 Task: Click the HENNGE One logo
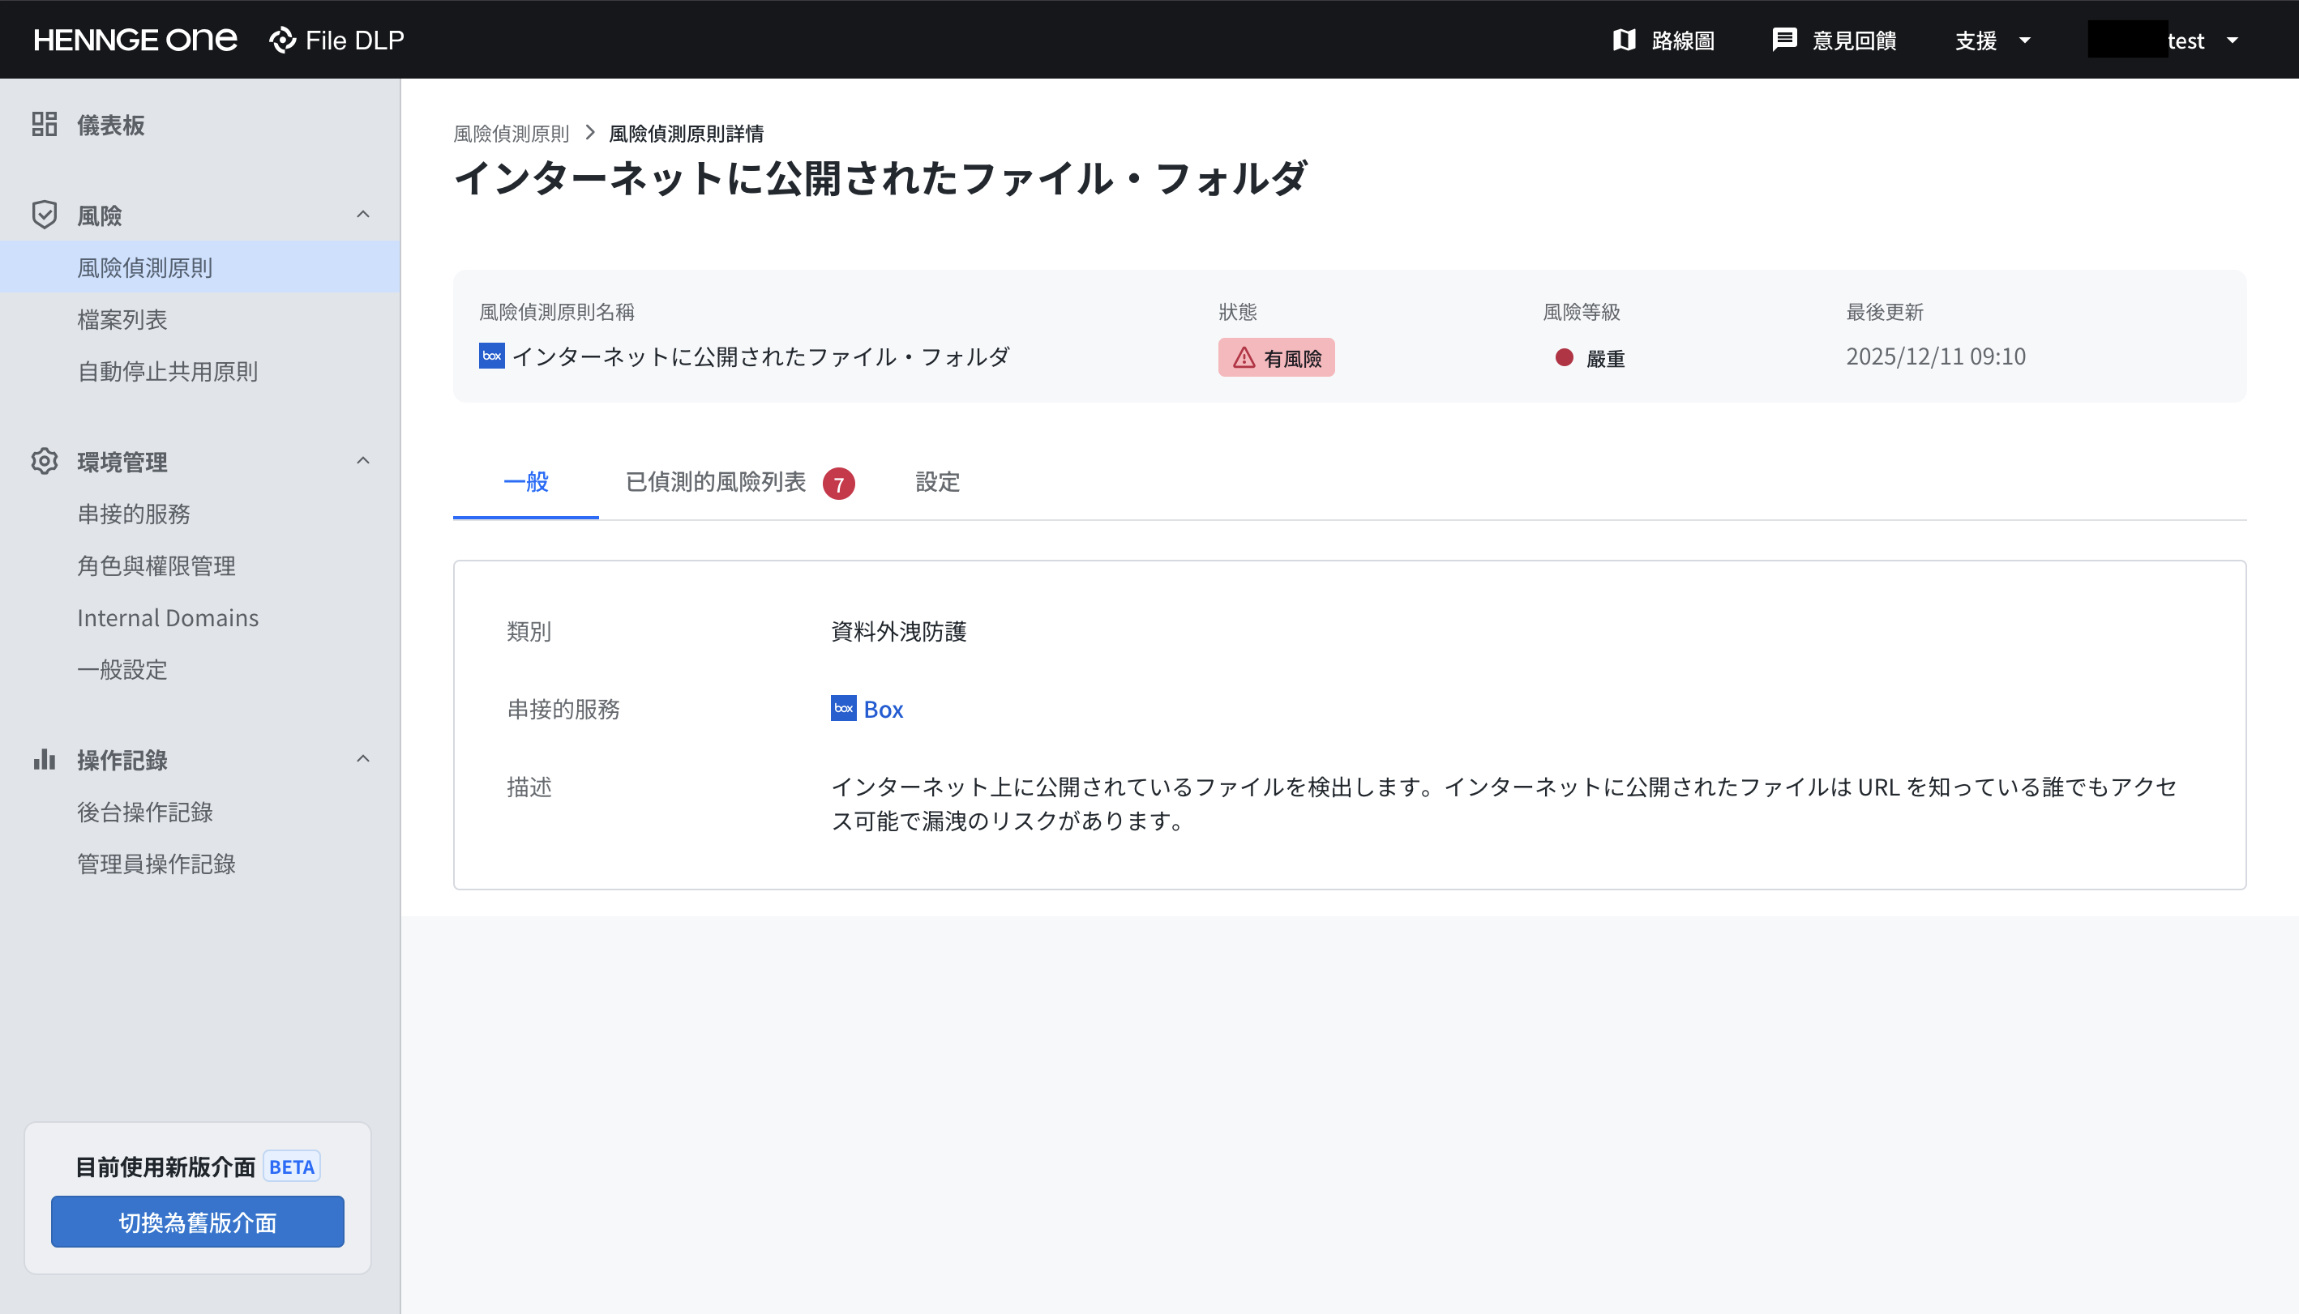pyautogui.click(x=135, y=40)
